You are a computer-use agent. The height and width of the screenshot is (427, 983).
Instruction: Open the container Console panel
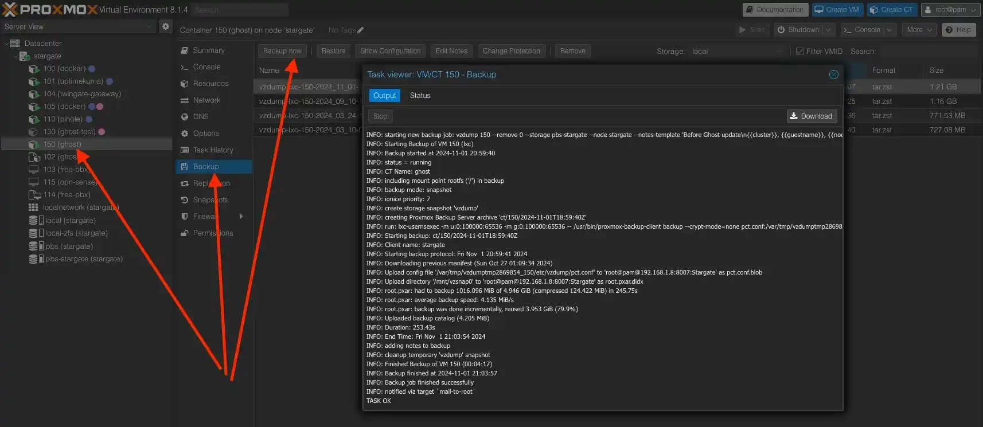click(x=213, y=67)
